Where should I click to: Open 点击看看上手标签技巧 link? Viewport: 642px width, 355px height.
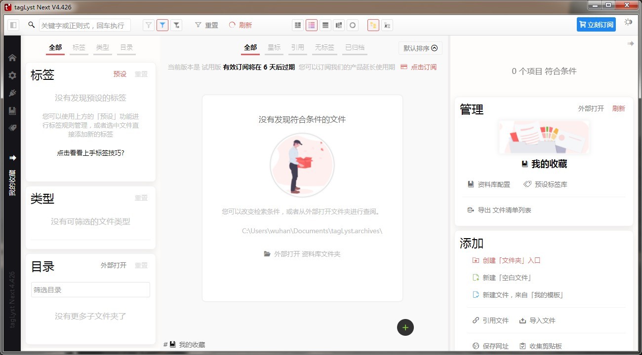90,152
